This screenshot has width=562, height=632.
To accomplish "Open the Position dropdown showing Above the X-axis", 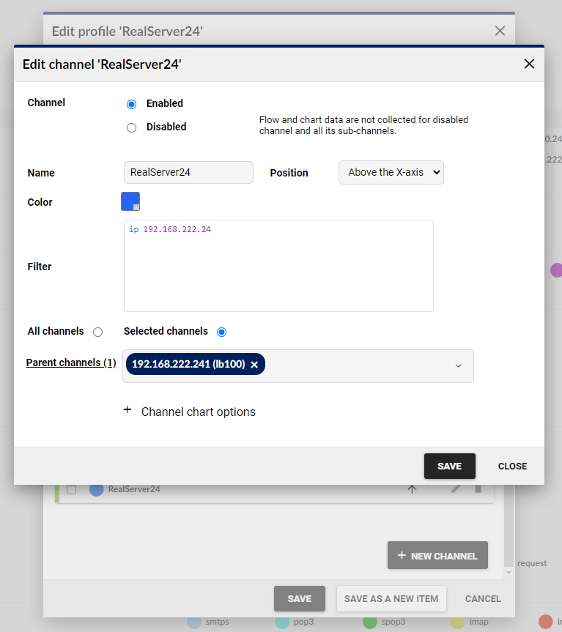I will pos(391,173).
